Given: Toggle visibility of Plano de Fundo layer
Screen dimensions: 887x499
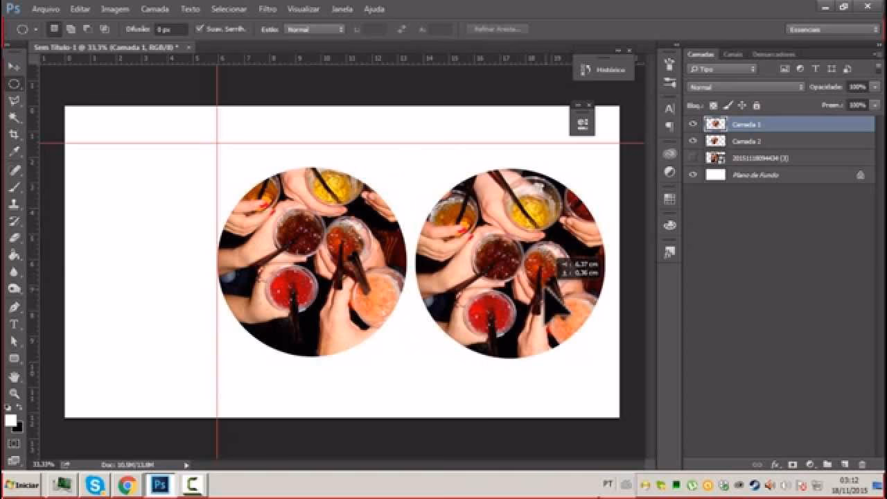Looking at the screenshot, I should [692, 175].
